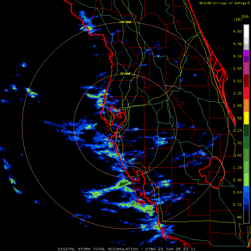This screenshot has height=251, width=251.
Task: Pick the yellow legend swatch
Action: 246,118
